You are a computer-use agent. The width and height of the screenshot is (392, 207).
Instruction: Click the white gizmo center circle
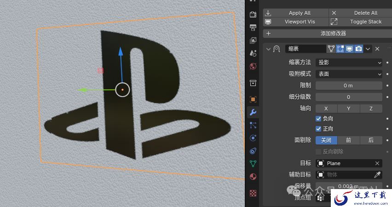tap(122, 90)
